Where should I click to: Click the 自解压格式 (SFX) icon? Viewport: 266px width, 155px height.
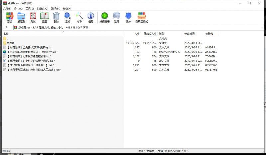click(x=142, y=17)
